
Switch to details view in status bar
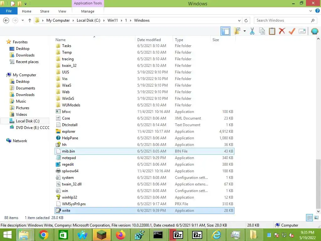click(309, 218)
